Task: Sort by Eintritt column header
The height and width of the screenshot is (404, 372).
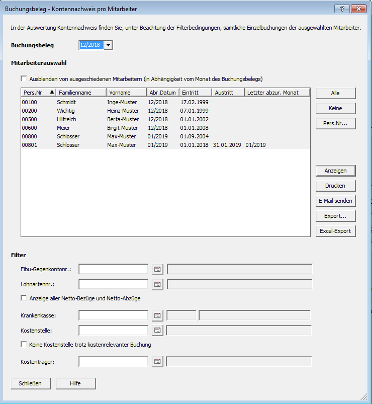Action: point(196,92)
